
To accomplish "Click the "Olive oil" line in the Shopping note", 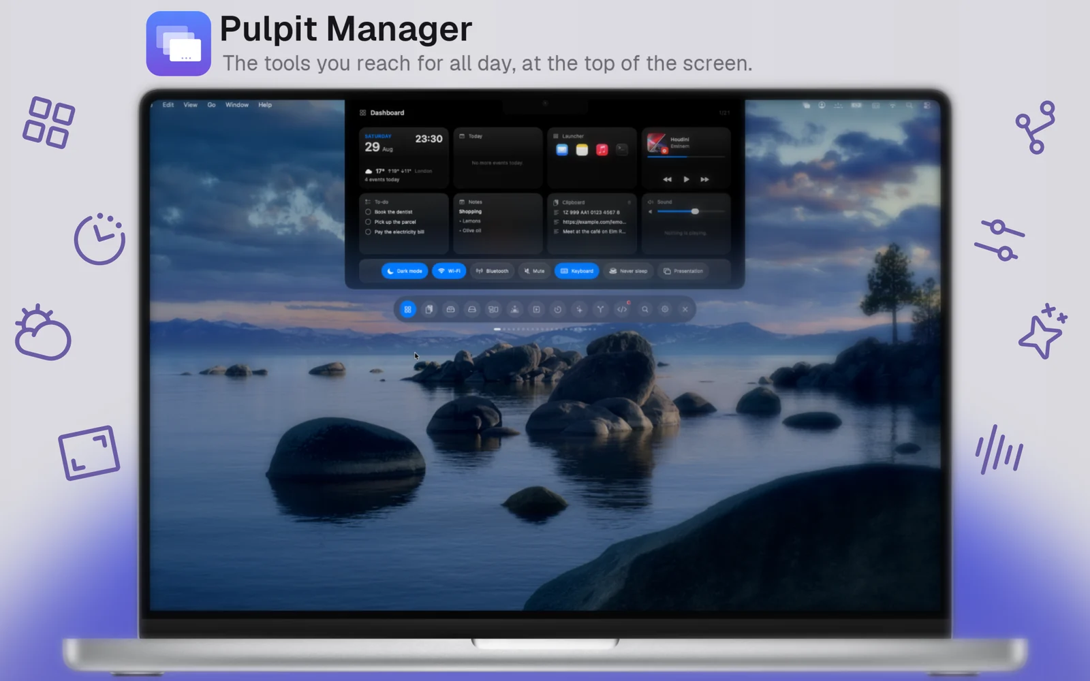I will [x=470, y=231].
